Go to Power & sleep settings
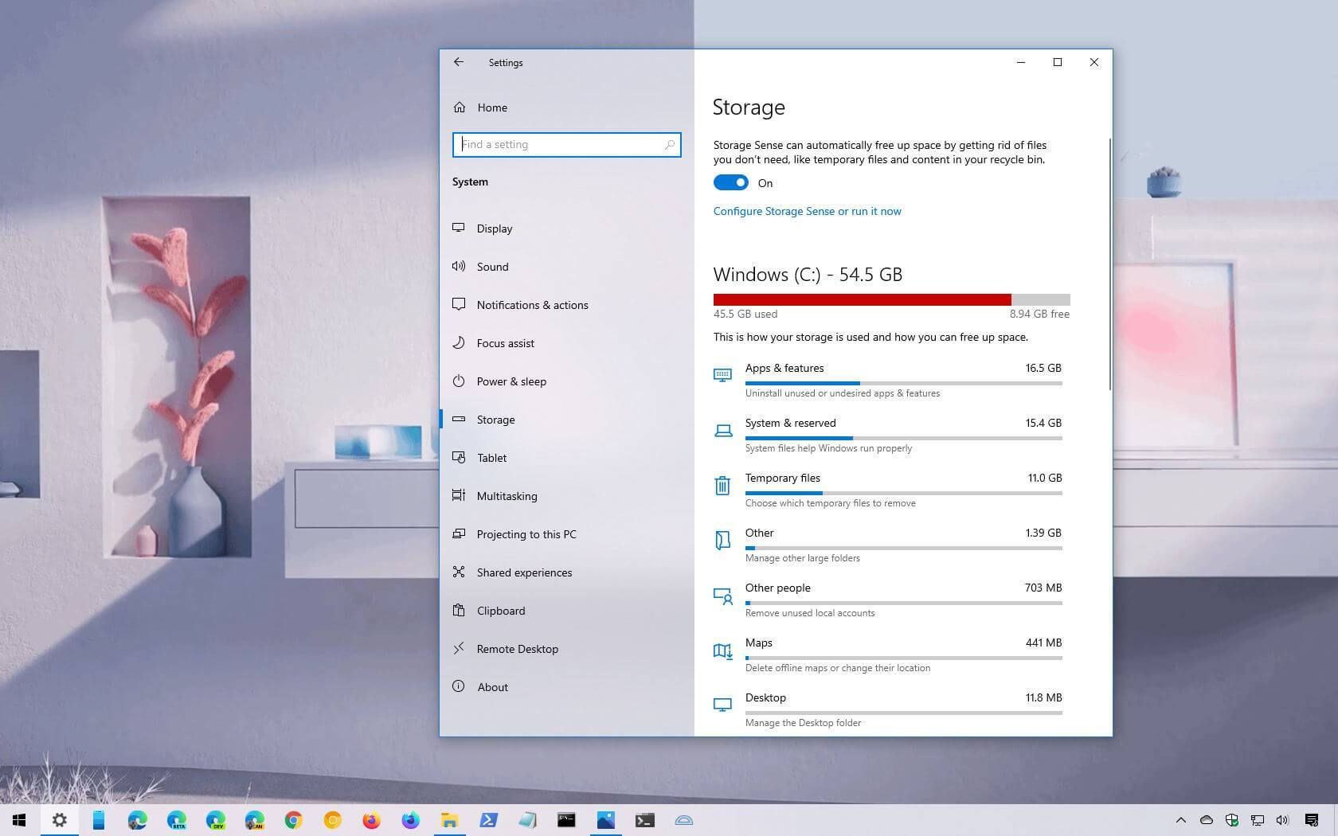1338x836 pixels. 511,381
